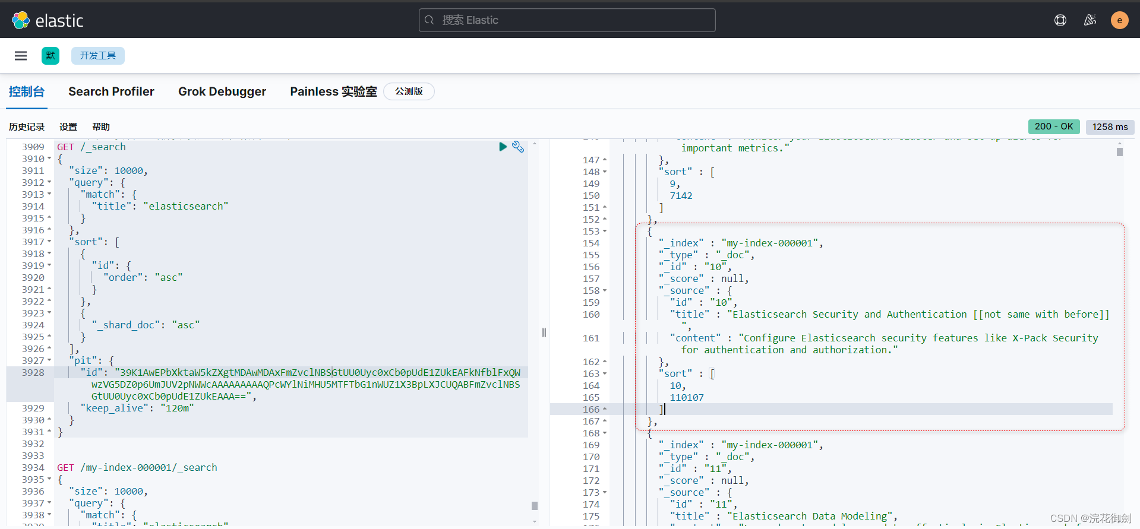Open the wrench request options icon
1140x529 pixels.
coord(518,147)
